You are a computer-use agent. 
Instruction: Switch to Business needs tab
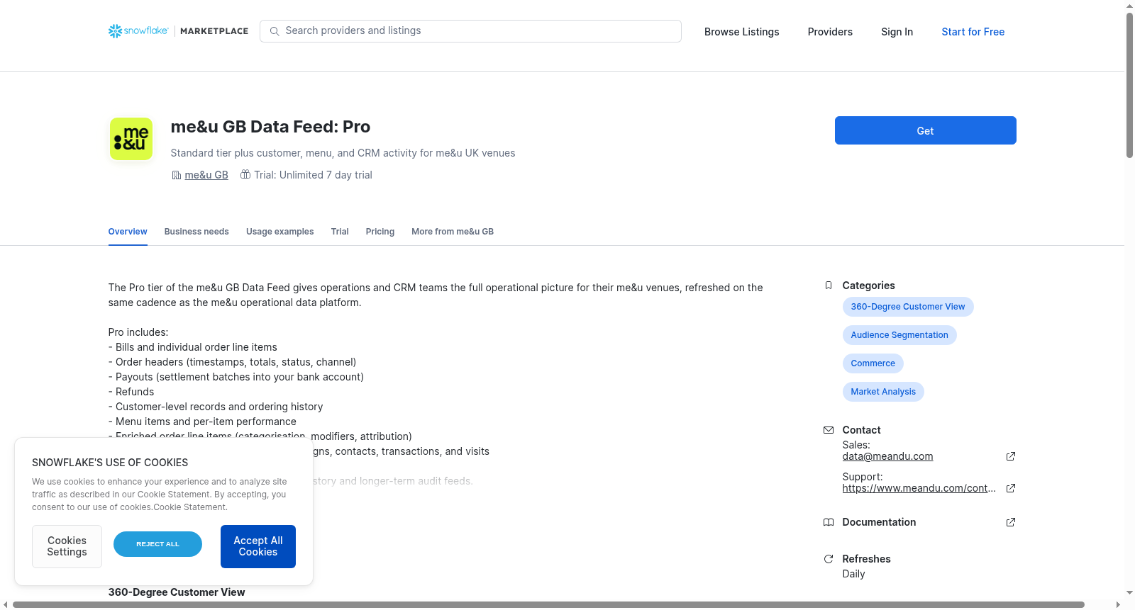(x=196, y=232)
